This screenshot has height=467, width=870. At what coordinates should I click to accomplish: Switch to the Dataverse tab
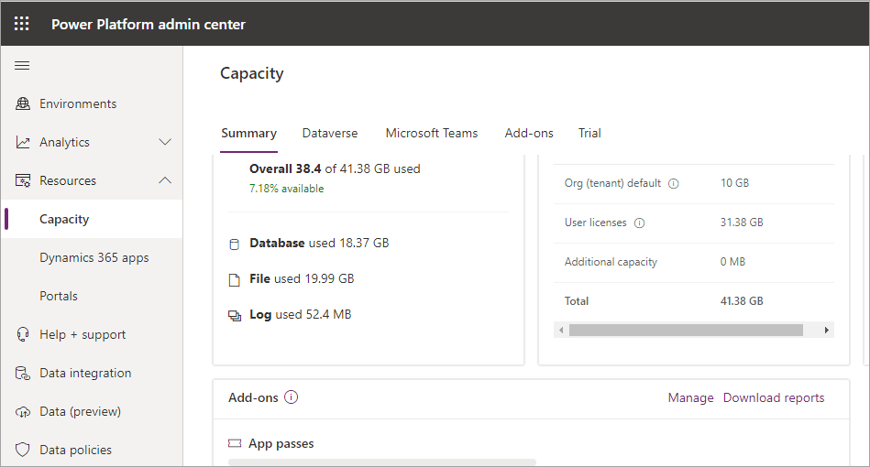click(x=330, y=134)
